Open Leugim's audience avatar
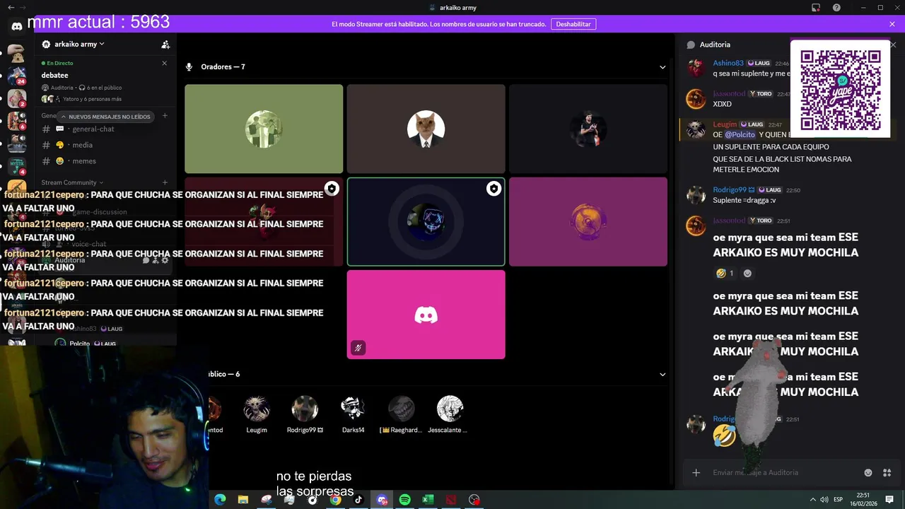 [x=257, y=409]
